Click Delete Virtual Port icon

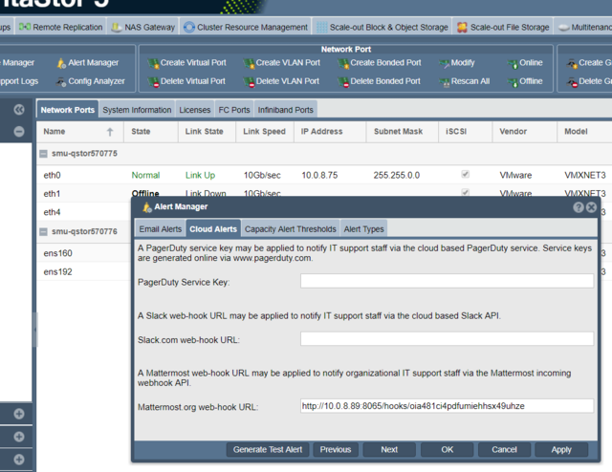pyautogui.click(x=153, y=81)
